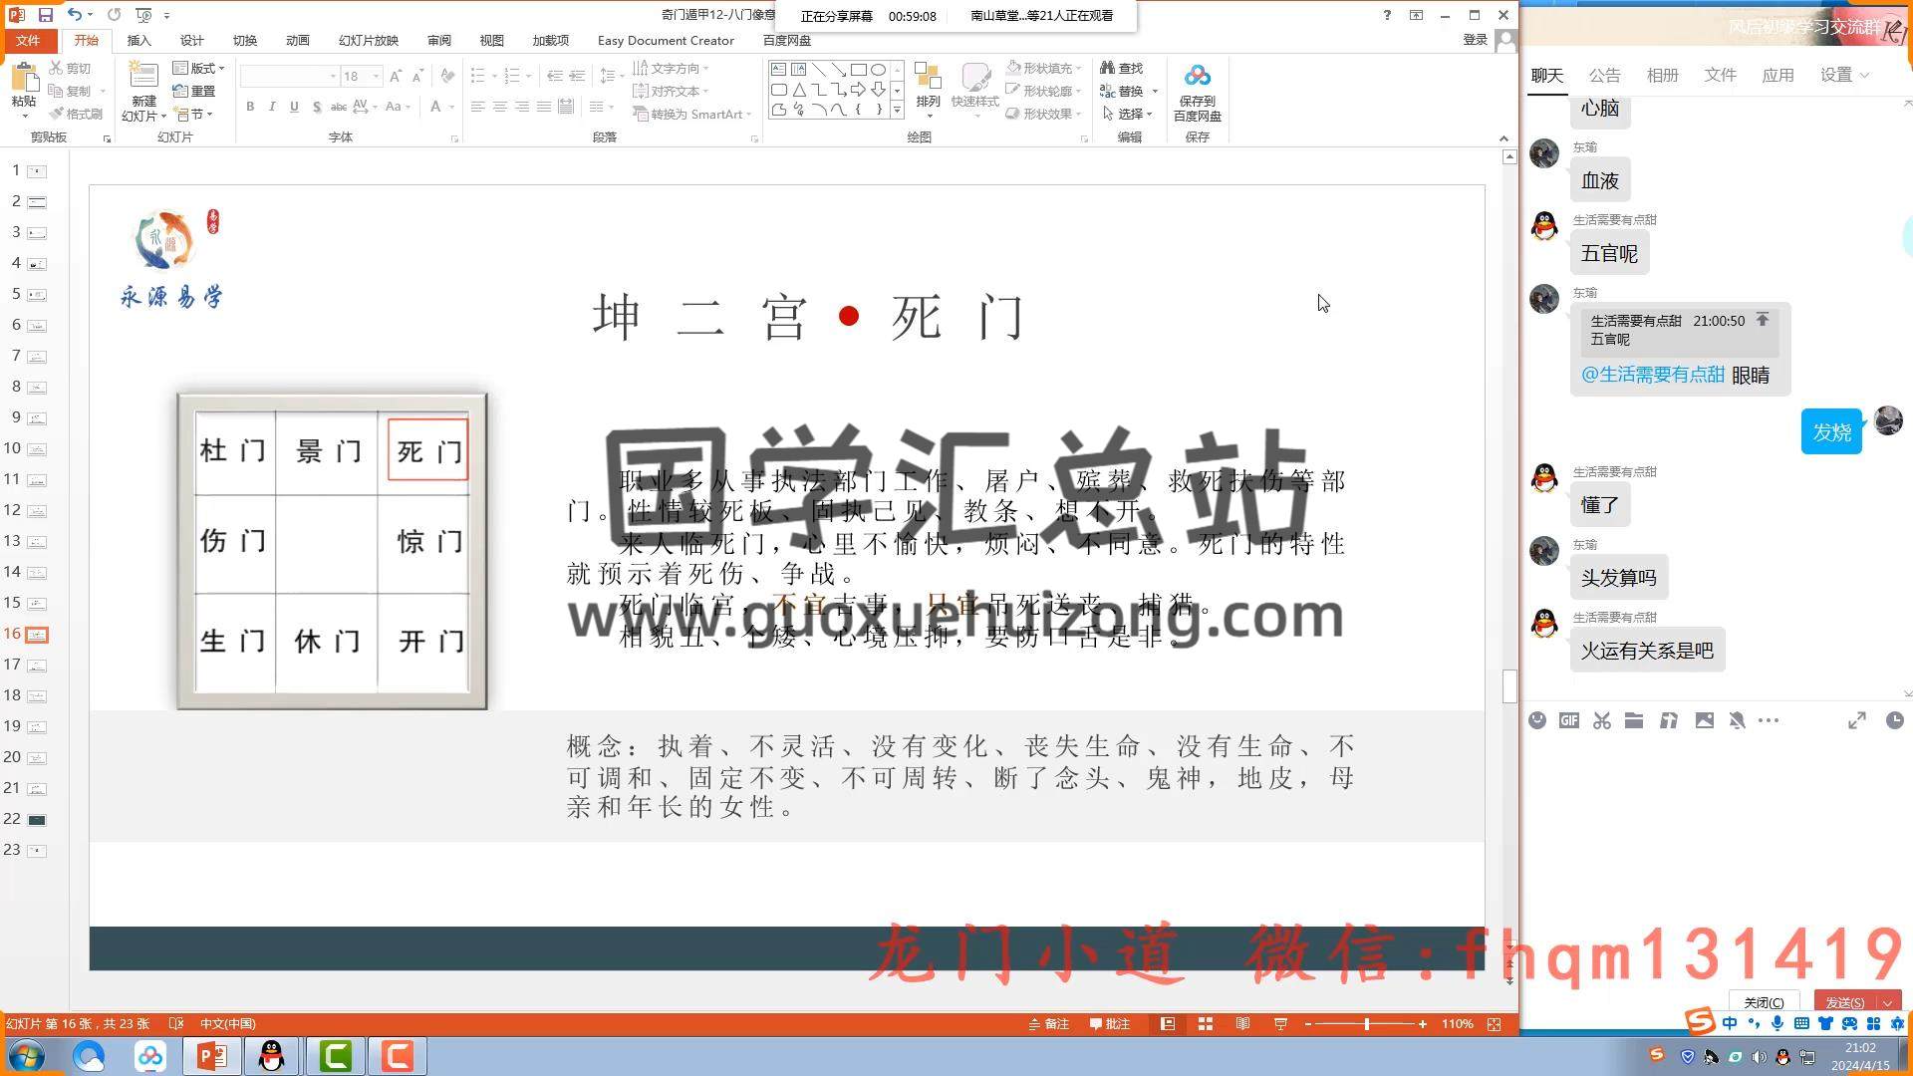Toggle the Notes pane (备注)
The width and height of the screenshot is (1913, 1076).
coord(1049,1024)
